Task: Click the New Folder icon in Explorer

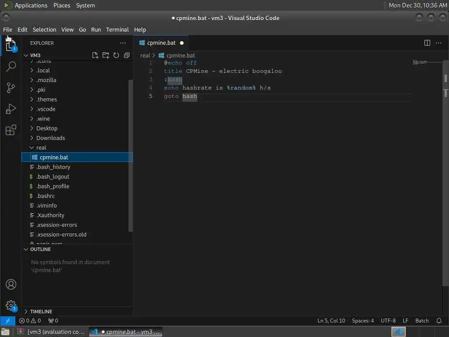Action: pos(106,55)
